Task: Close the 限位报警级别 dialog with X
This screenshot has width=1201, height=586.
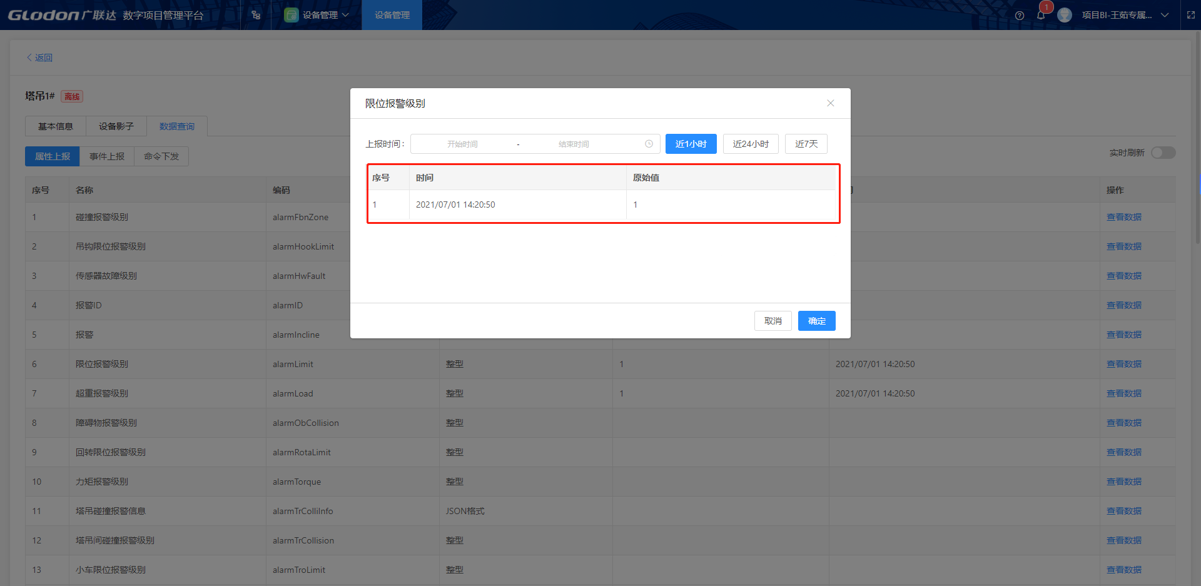Action: tap(830, 103)
